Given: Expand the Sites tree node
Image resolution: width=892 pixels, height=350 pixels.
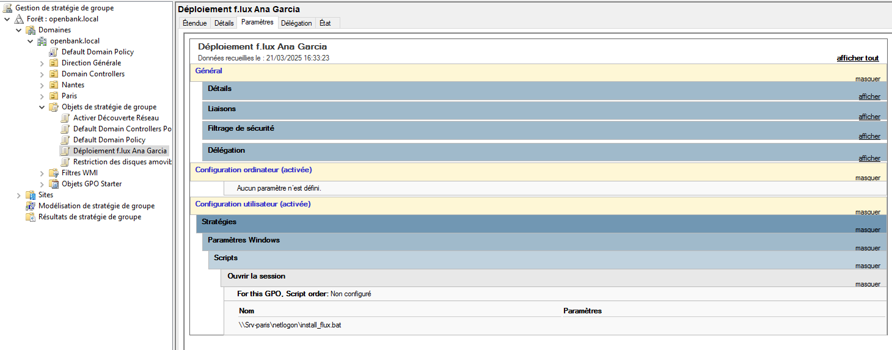Looking at the screenshot, I should point(19,195).
